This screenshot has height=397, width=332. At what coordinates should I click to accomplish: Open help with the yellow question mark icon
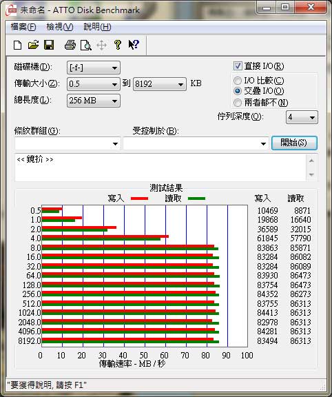117,45
